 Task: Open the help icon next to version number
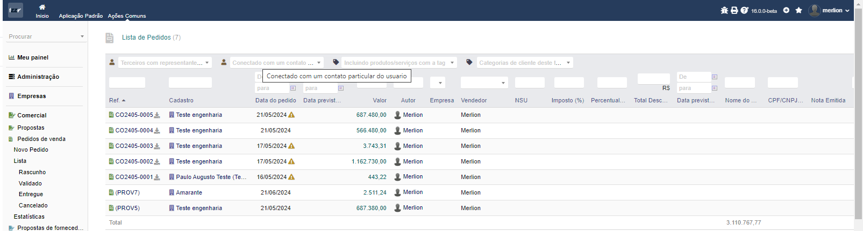744,10
